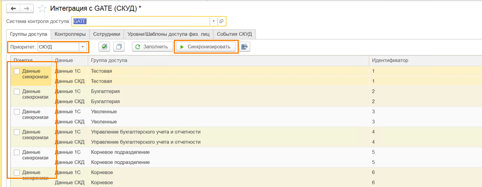Toggle checkbox for the Уволенные group
The image size is (482, 187).
17,112
